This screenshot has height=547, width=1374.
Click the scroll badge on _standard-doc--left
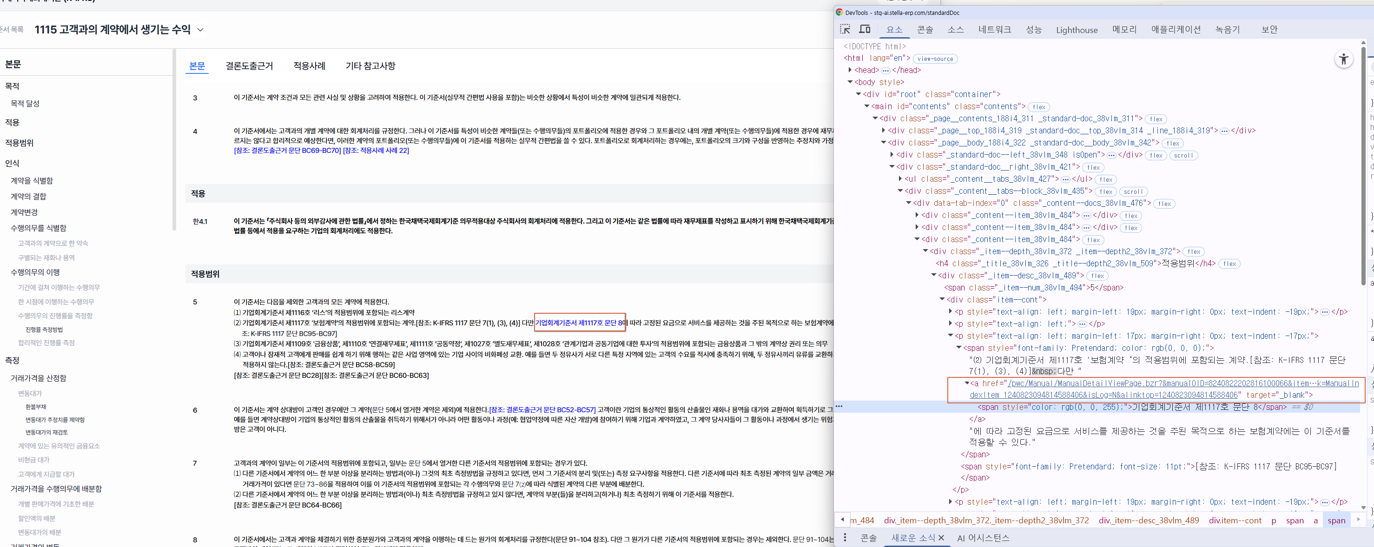pyautogui.click(x=1182, y=155)
